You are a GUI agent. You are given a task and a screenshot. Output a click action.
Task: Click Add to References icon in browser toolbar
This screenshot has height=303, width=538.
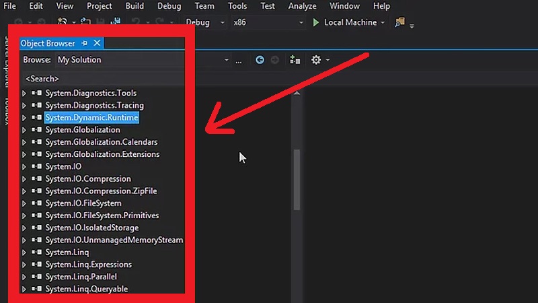(295, 60)
